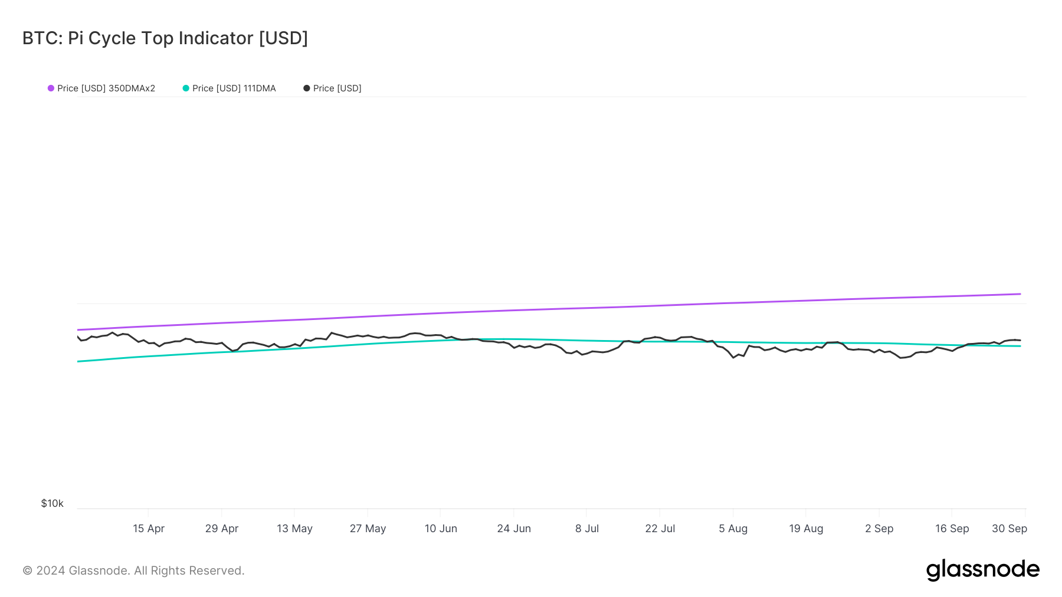Select the chart title BTC: Pi Cycle Top Indicator
This screenshot has height=597, width=1062.
point(165,38)
